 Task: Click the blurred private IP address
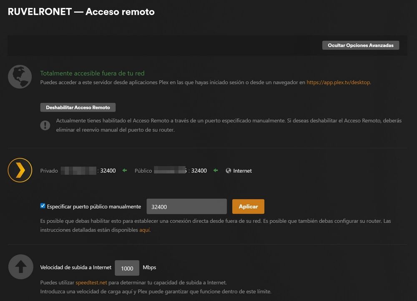78,170
